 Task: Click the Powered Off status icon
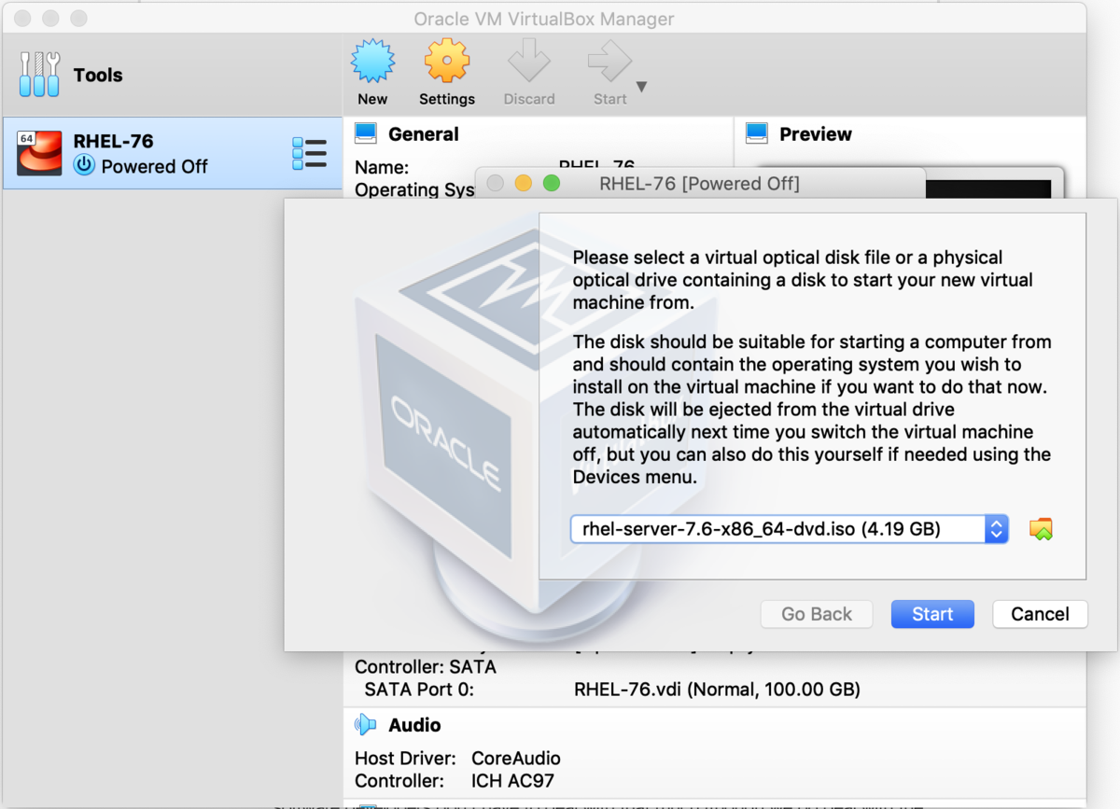pos(85,166)
